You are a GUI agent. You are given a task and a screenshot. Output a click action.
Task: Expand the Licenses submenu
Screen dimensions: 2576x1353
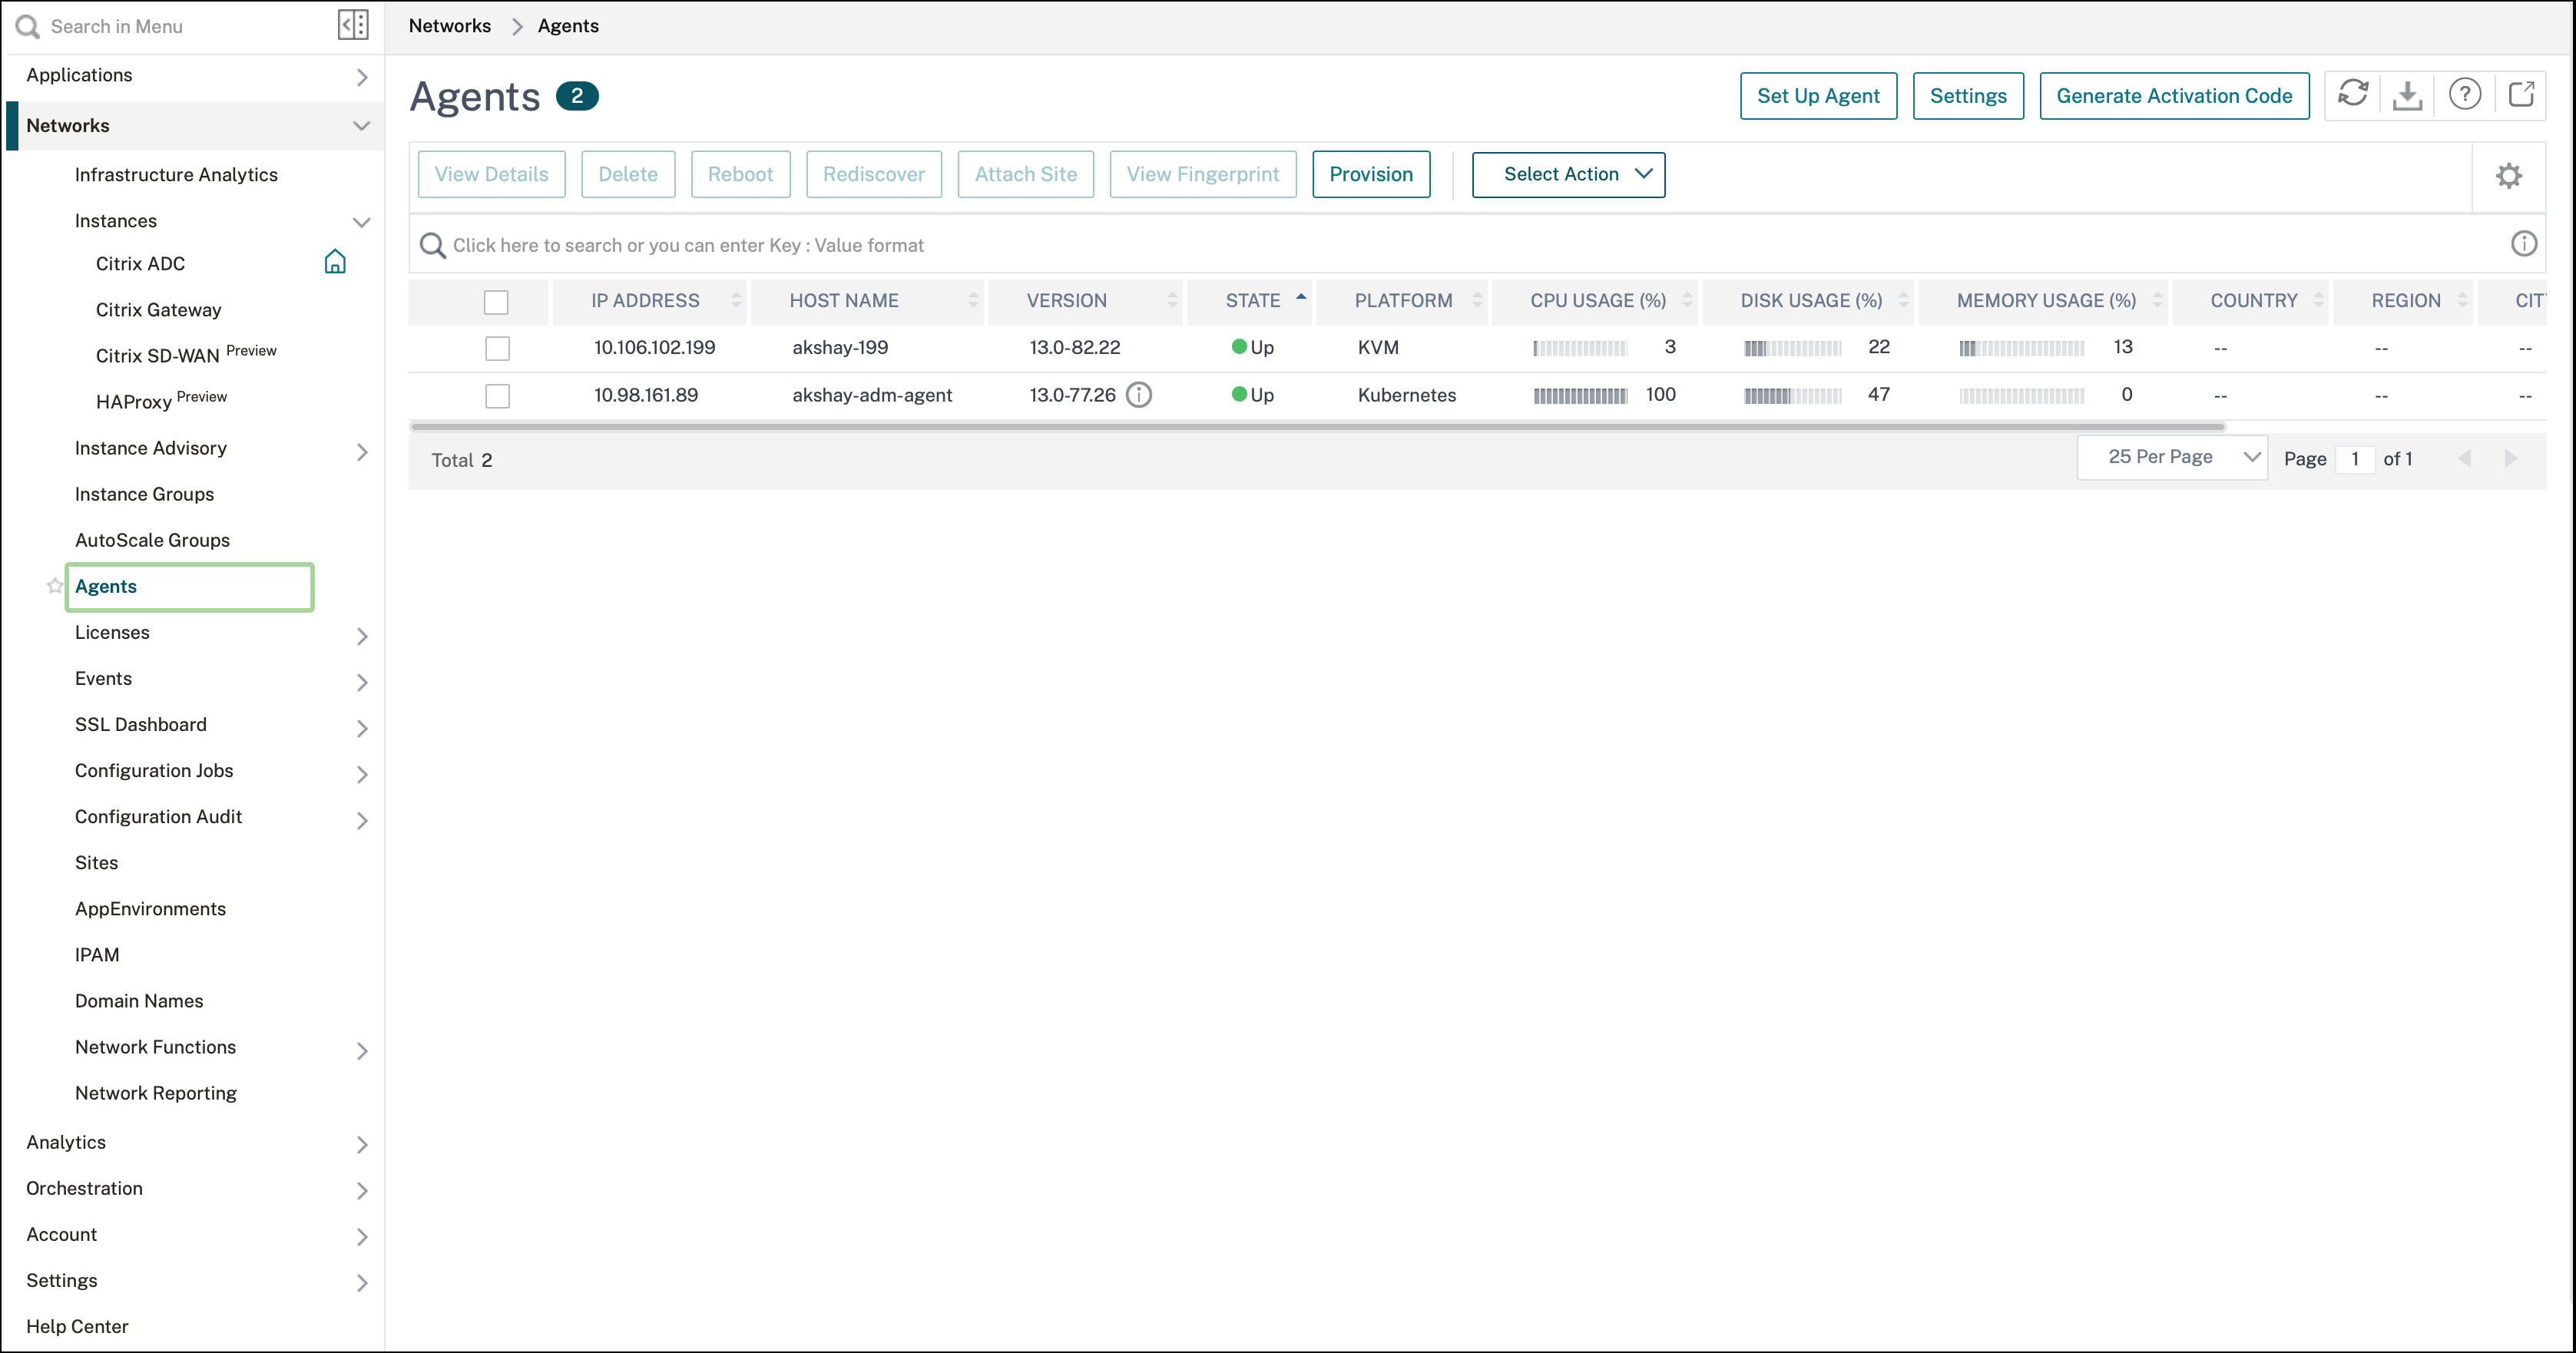(362, 636)
